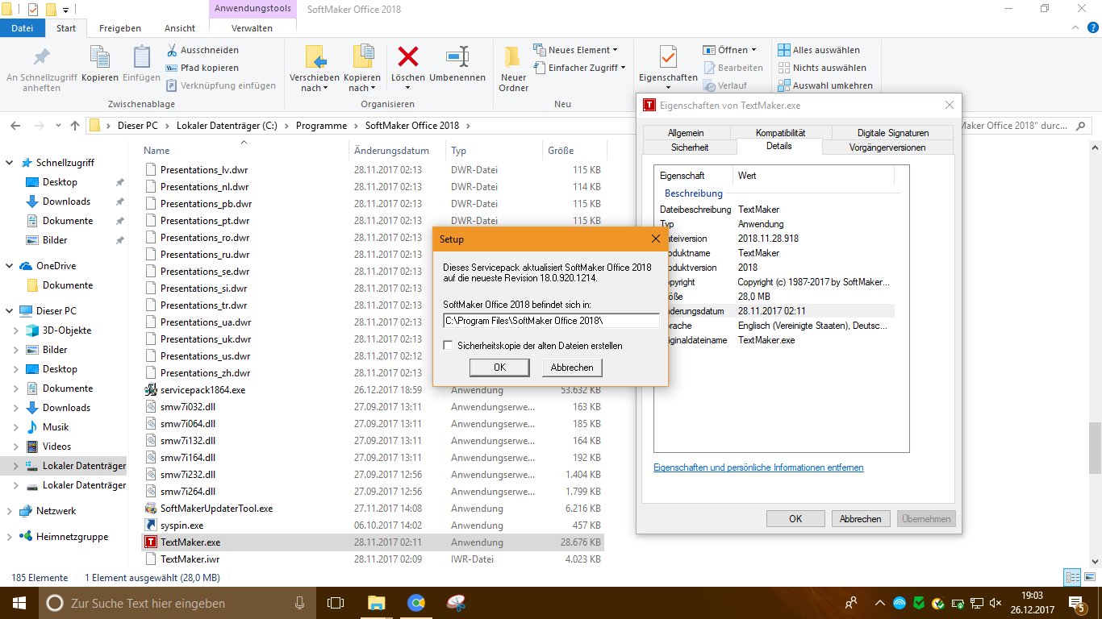Click the Explorer back arrow
Viewport: 1102px width, 619px height.
[x=15, y=126]
